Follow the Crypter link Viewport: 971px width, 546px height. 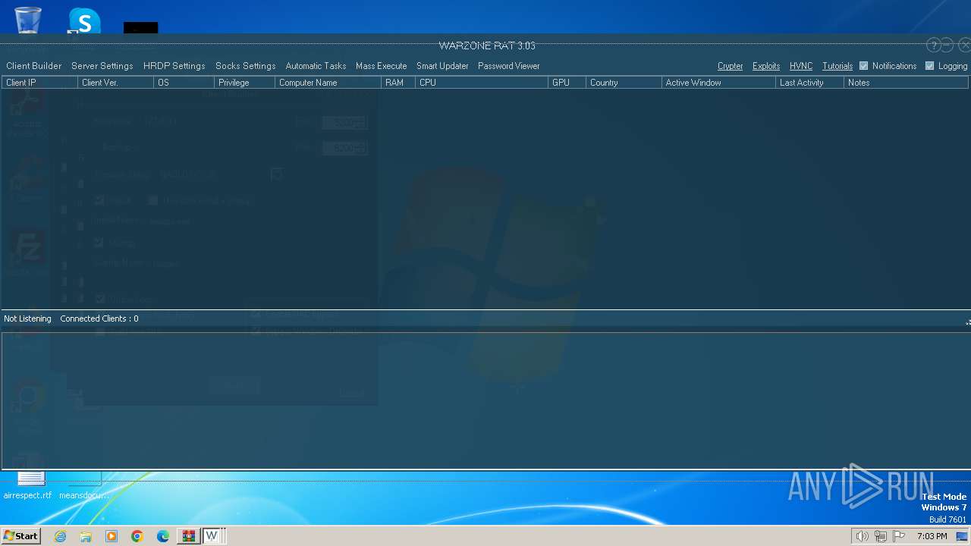[x=730, y=66]
